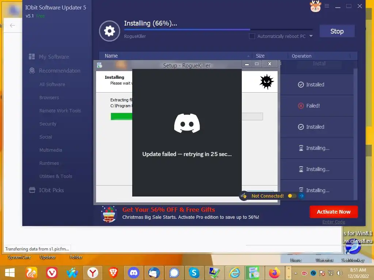Open Yandex Browser from taskbar
The width and height of the screenshot is (374, 280).
[x=92, y=273]
